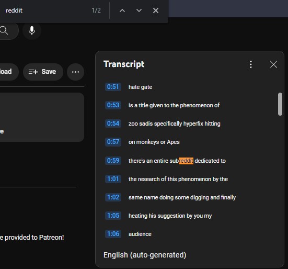Click the find bar 'reddit' text field
The height and width of the screenshot is (269, 288).
[46, 10]
